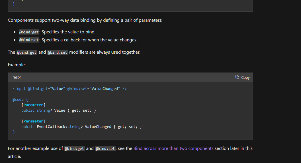
Task: Click the first [Parameter] attribute in the code
Action: pyautogui.click(x=33, y=105)
